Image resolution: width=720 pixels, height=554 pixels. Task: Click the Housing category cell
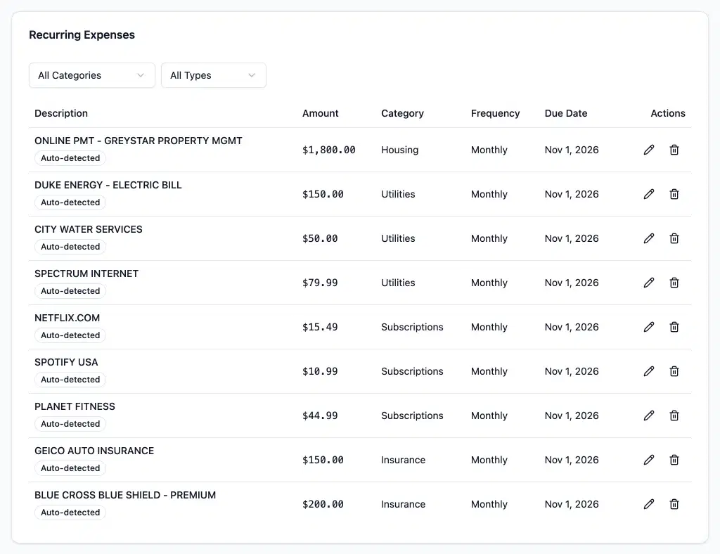point(399,150)
